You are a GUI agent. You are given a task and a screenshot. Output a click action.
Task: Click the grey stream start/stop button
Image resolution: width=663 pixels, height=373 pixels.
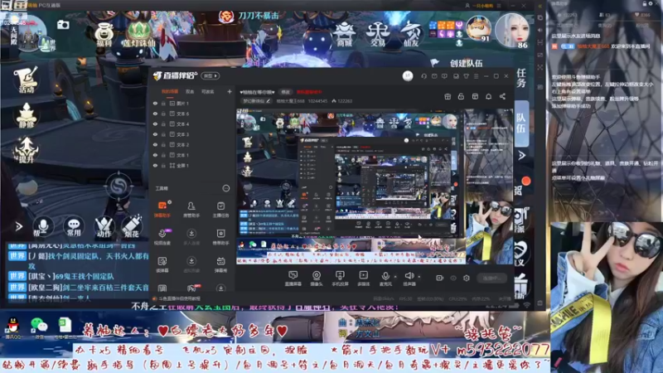coord(491,278)
